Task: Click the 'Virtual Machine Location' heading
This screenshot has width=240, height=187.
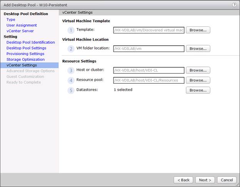Action: (x=85, y=40)
